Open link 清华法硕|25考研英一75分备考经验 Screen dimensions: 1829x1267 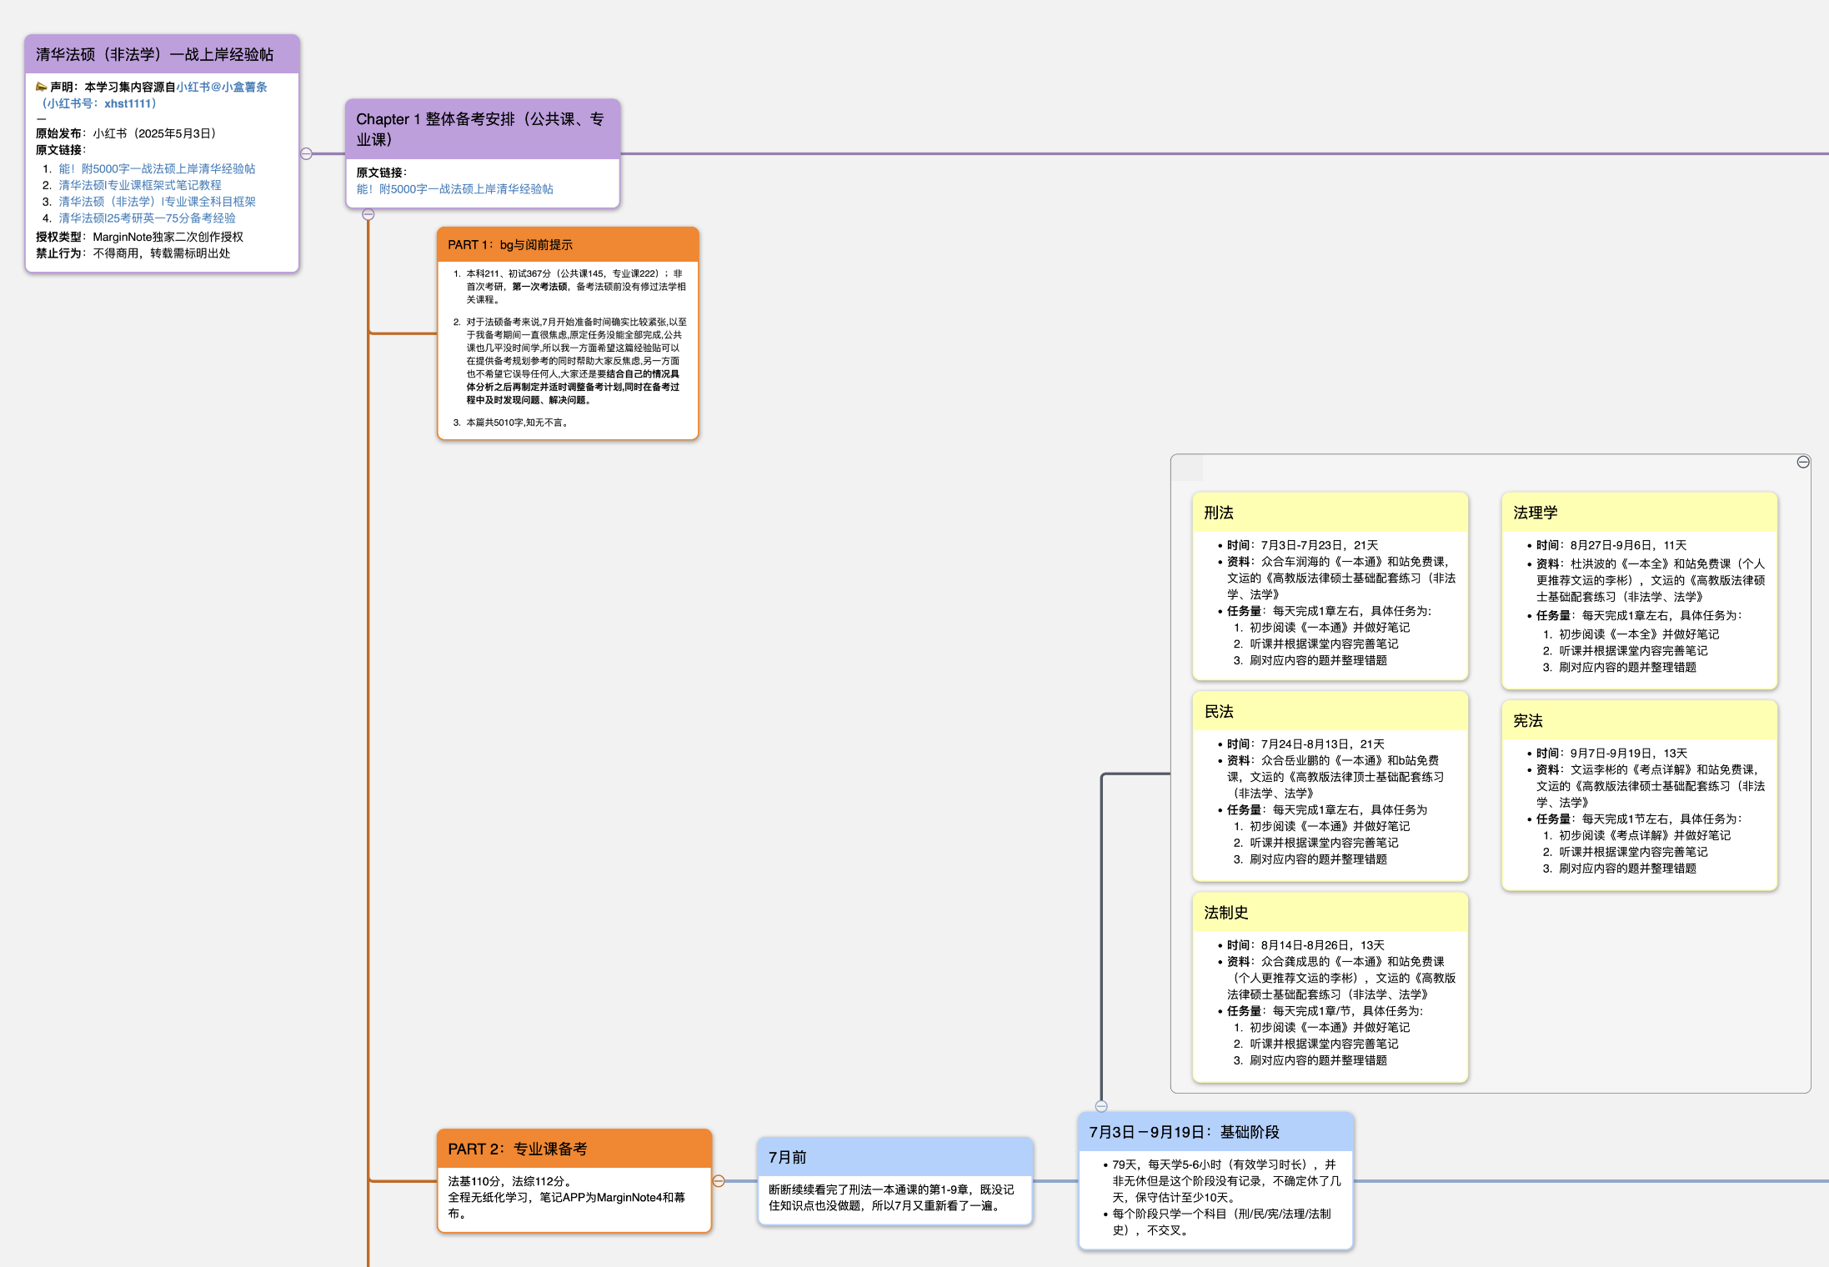(x=147, y=218)
